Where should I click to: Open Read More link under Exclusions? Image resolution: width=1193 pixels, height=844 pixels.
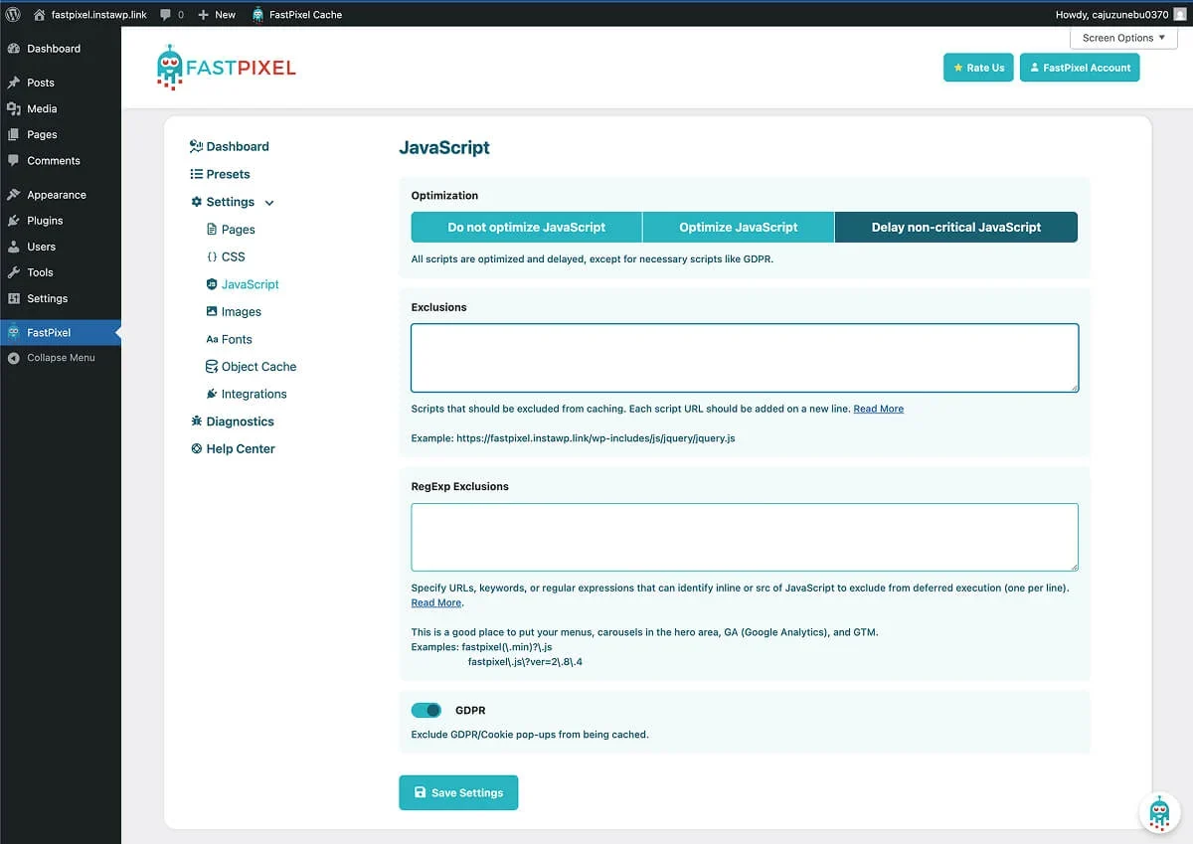(x=879, y=409)
